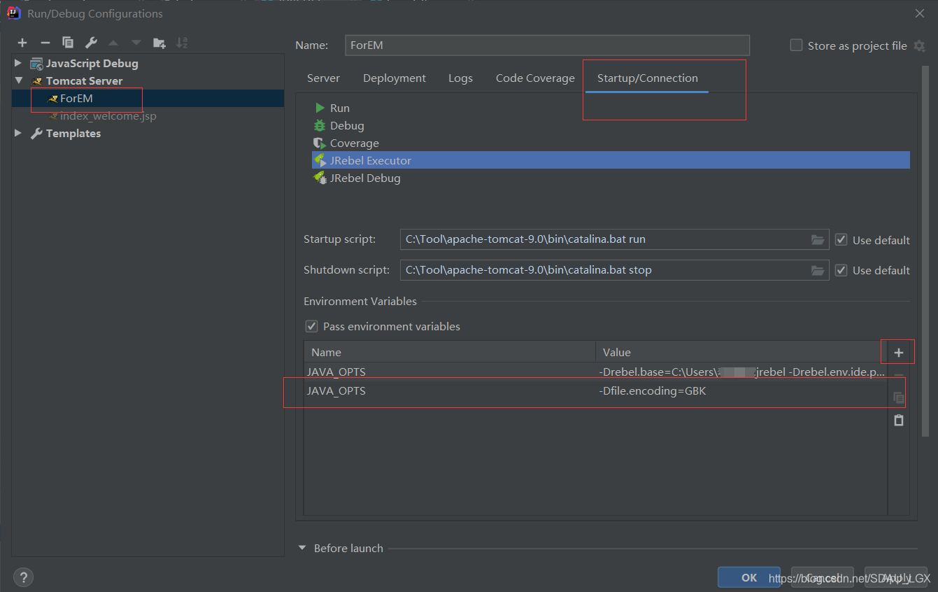
Task: Collapse the Before launch section
Action: coord(302,548)
